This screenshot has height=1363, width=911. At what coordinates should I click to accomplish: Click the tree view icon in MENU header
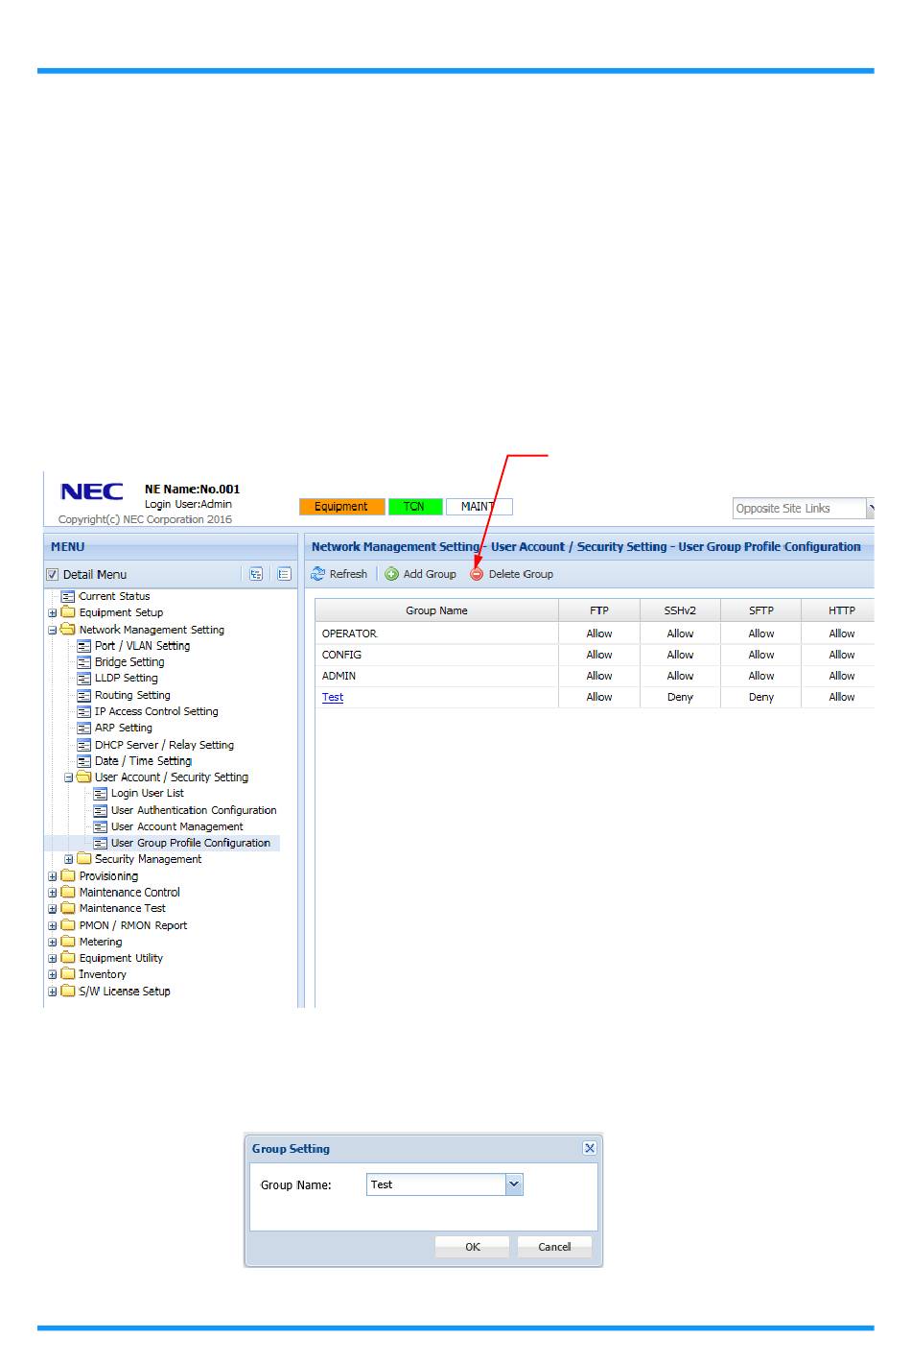coord(256,574)
